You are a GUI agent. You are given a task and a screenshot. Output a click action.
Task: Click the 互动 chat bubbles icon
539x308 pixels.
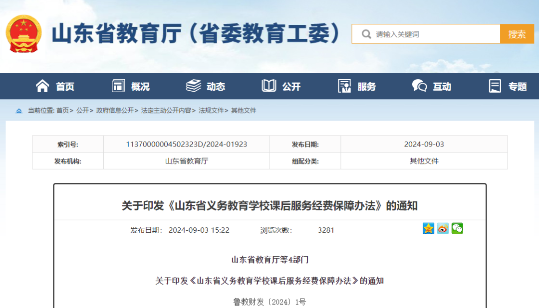coord(419,86)
